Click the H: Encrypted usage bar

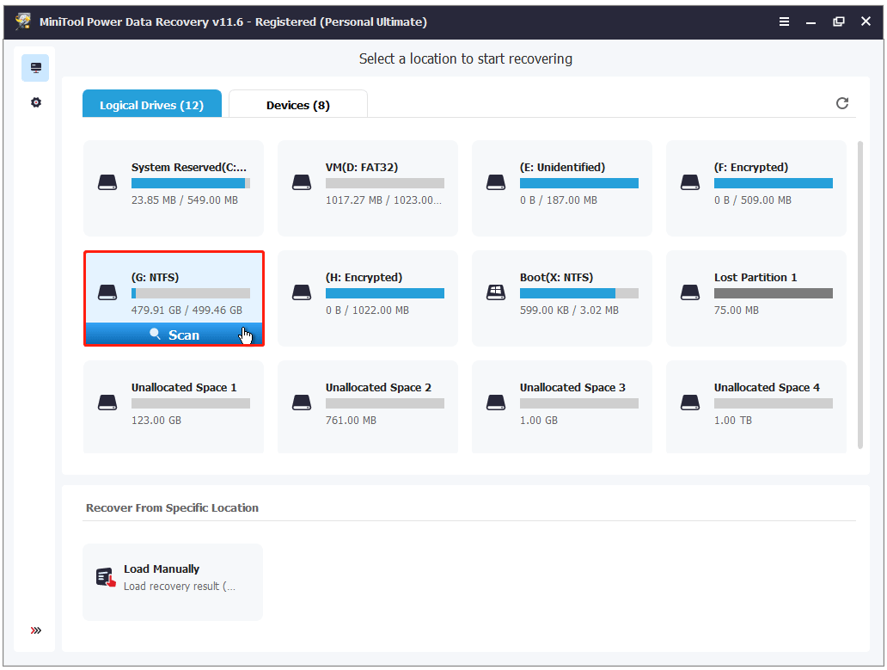(384, 293)
